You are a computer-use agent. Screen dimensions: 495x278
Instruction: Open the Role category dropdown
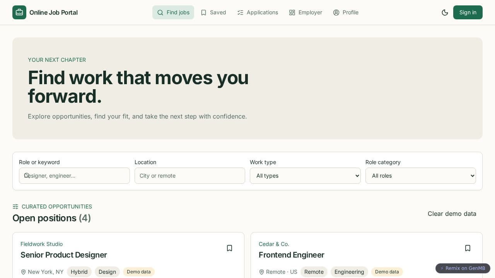click(420, 176)
